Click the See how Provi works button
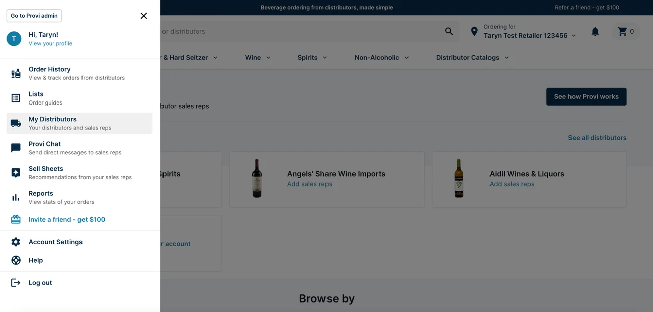653x312 pixels. click(586, 96)
